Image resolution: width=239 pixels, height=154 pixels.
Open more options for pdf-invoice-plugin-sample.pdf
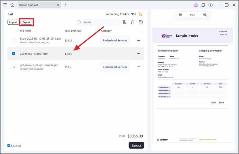tap(139, 67)
